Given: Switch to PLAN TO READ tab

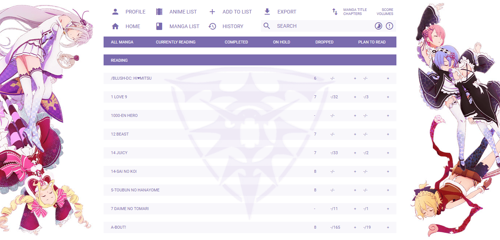Looking at the screenshot, I should (x=372, y=42).
